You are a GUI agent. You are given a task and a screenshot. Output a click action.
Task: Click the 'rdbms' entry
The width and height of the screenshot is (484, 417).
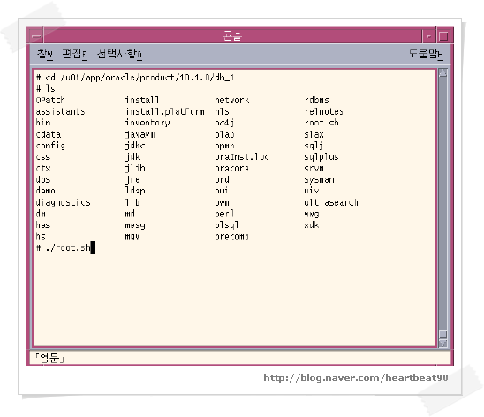click(x=317, y=101)
